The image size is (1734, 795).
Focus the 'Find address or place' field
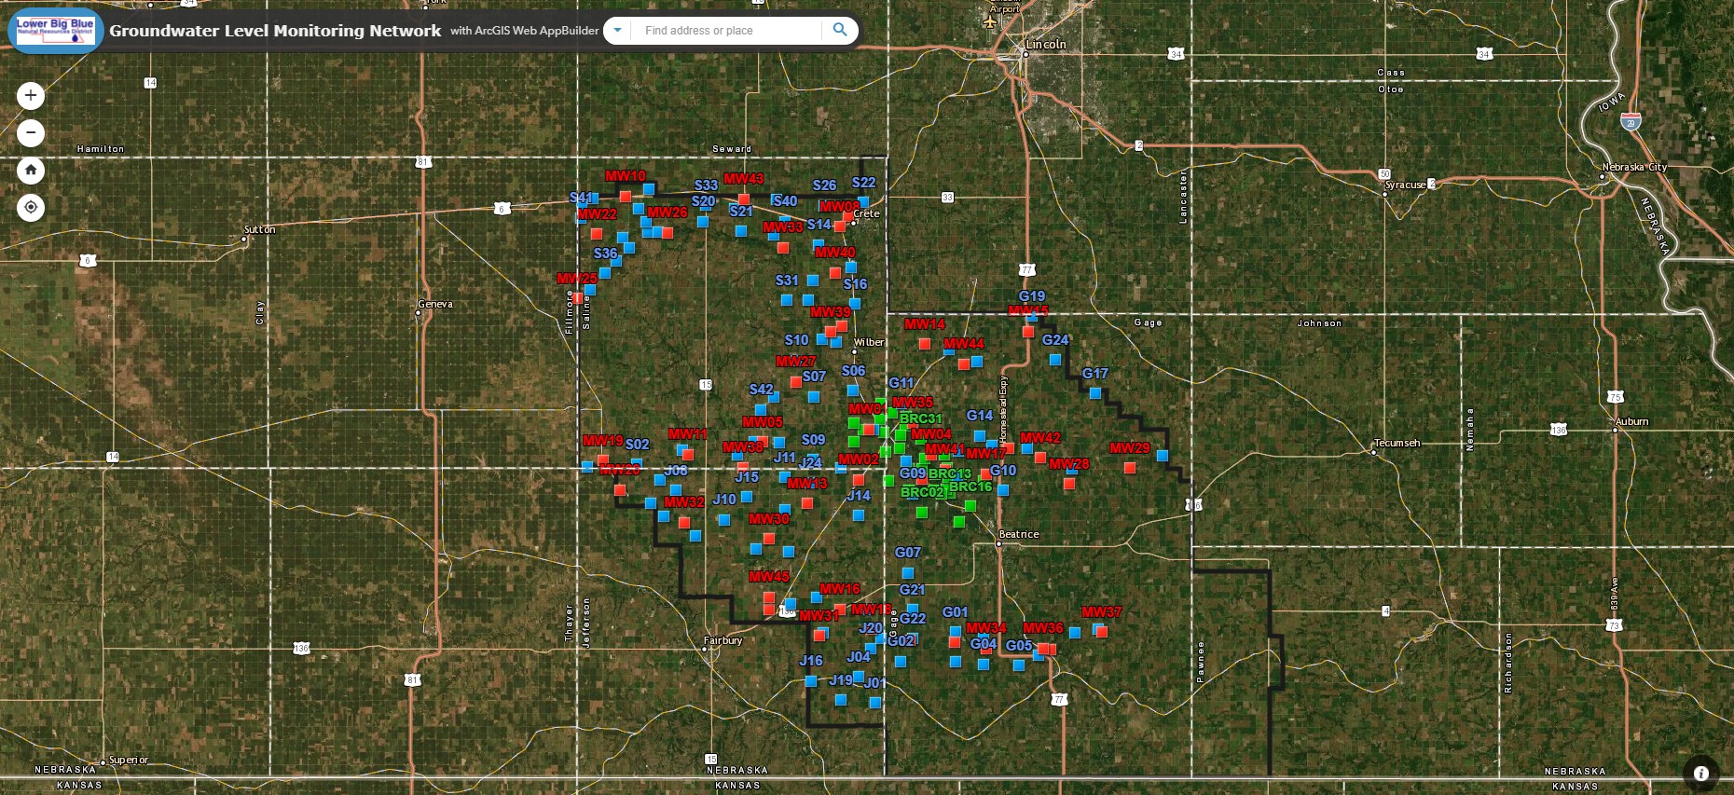click(x=728, y=30)
